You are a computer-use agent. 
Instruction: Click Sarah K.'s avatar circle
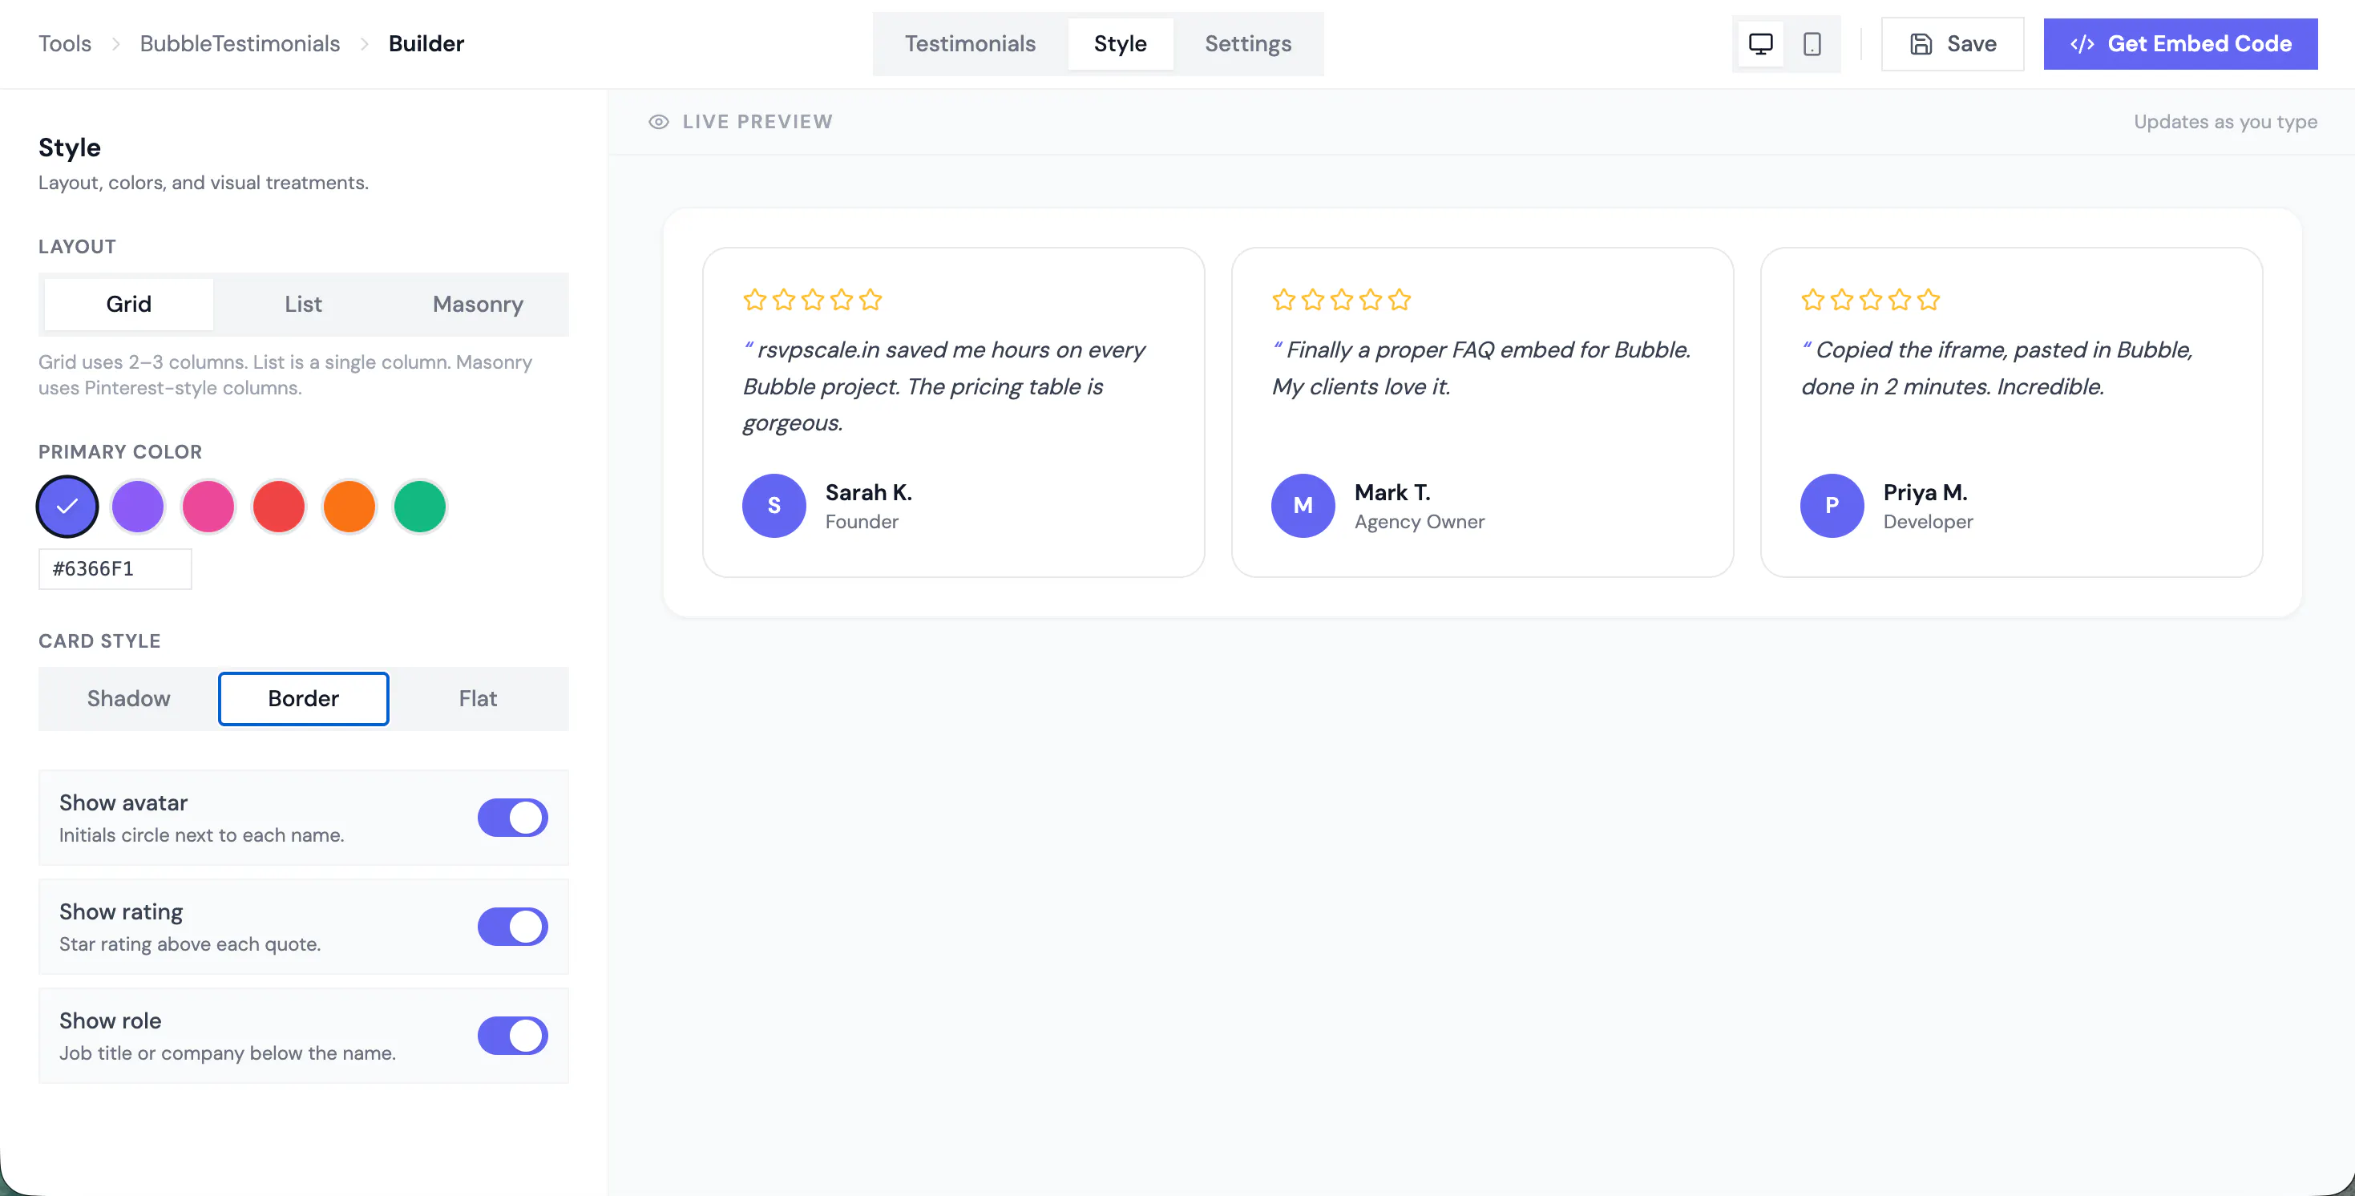(x=774, y=506)
